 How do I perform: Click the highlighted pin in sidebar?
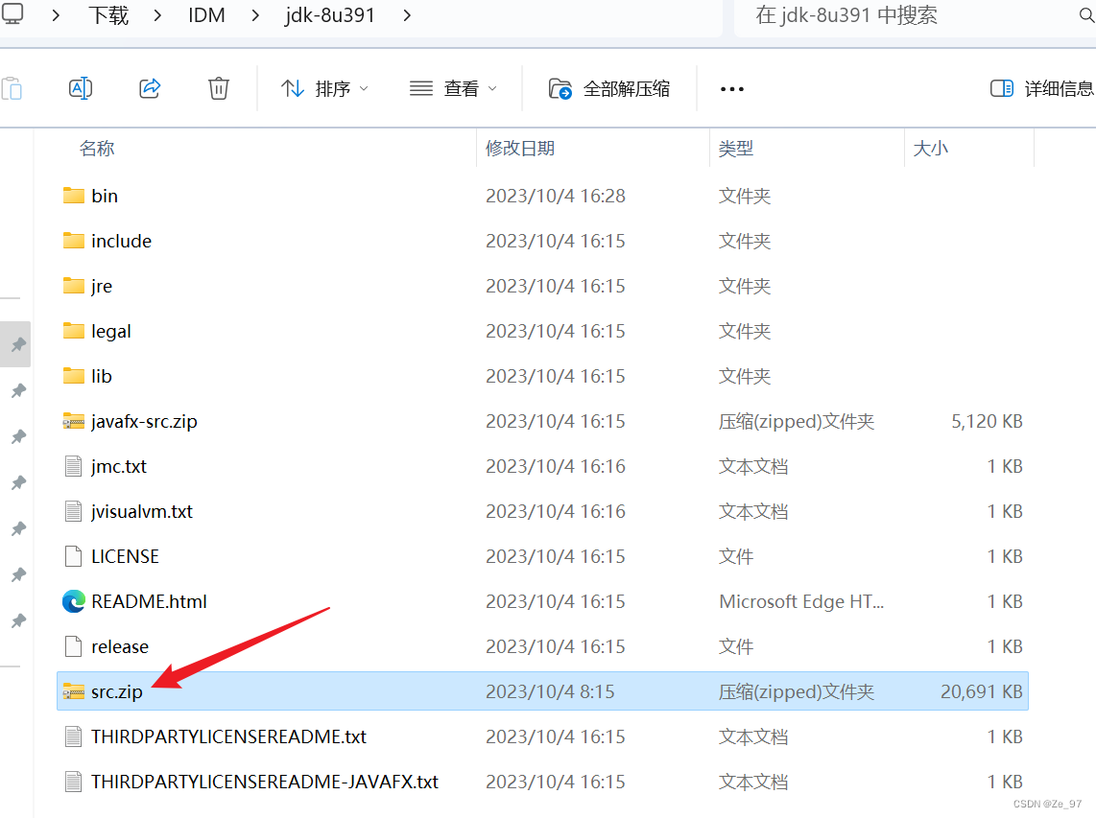click(18, 344)
